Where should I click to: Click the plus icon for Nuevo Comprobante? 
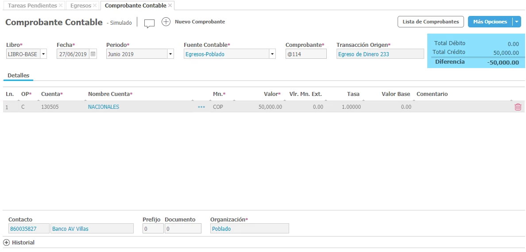point(166,22)
